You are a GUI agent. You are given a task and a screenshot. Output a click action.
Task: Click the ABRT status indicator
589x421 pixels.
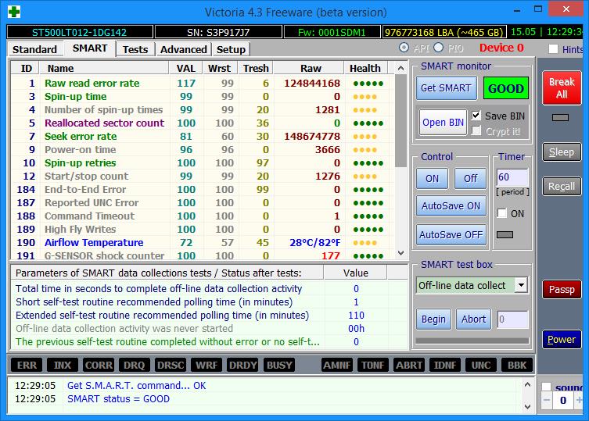pos(409,365)
